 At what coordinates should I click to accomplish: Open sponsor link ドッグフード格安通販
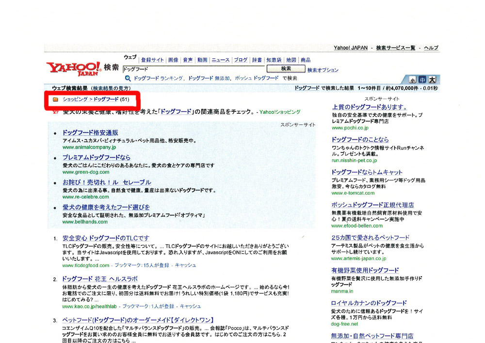(x=90, y=133)
